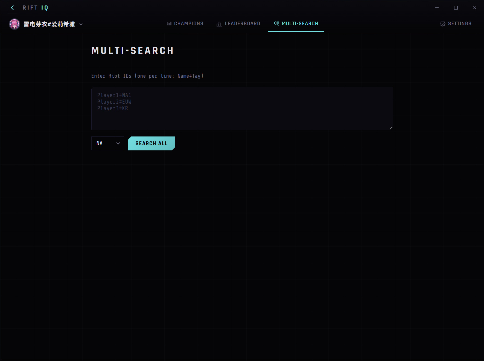This screenshot has width=484, height=361.
Task: Click the 雷电芽衣#爱莉希雅 account name
Action: pyautogui.click(x=49, y=24)
